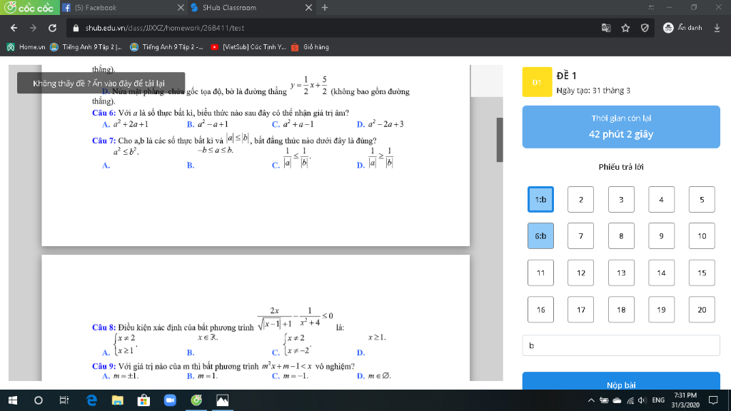Open Cortana search circle on taskbar
Screen dimensions: 731x411
(x=39, y=400)
